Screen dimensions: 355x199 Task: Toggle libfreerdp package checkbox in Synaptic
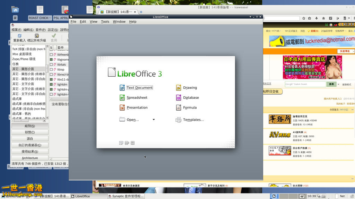click(x=51, y=55)
